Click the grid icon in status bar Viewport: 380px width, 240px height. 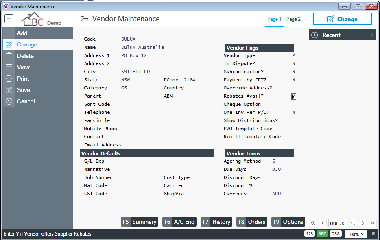click(x=373, y=234)
